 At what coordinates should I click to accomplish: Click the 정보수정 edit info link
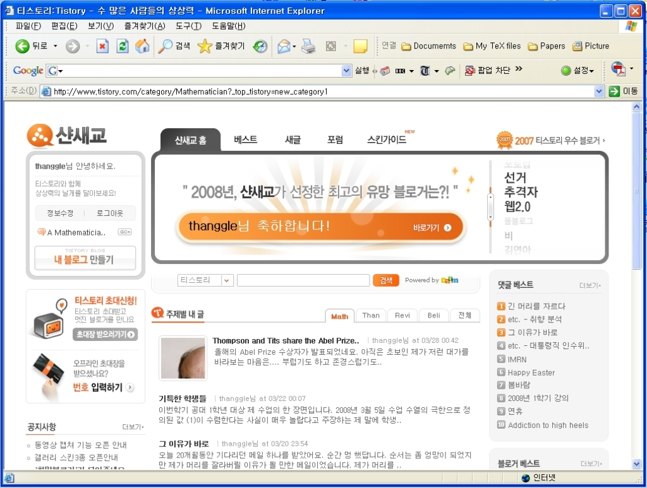[x=60, y=213]
